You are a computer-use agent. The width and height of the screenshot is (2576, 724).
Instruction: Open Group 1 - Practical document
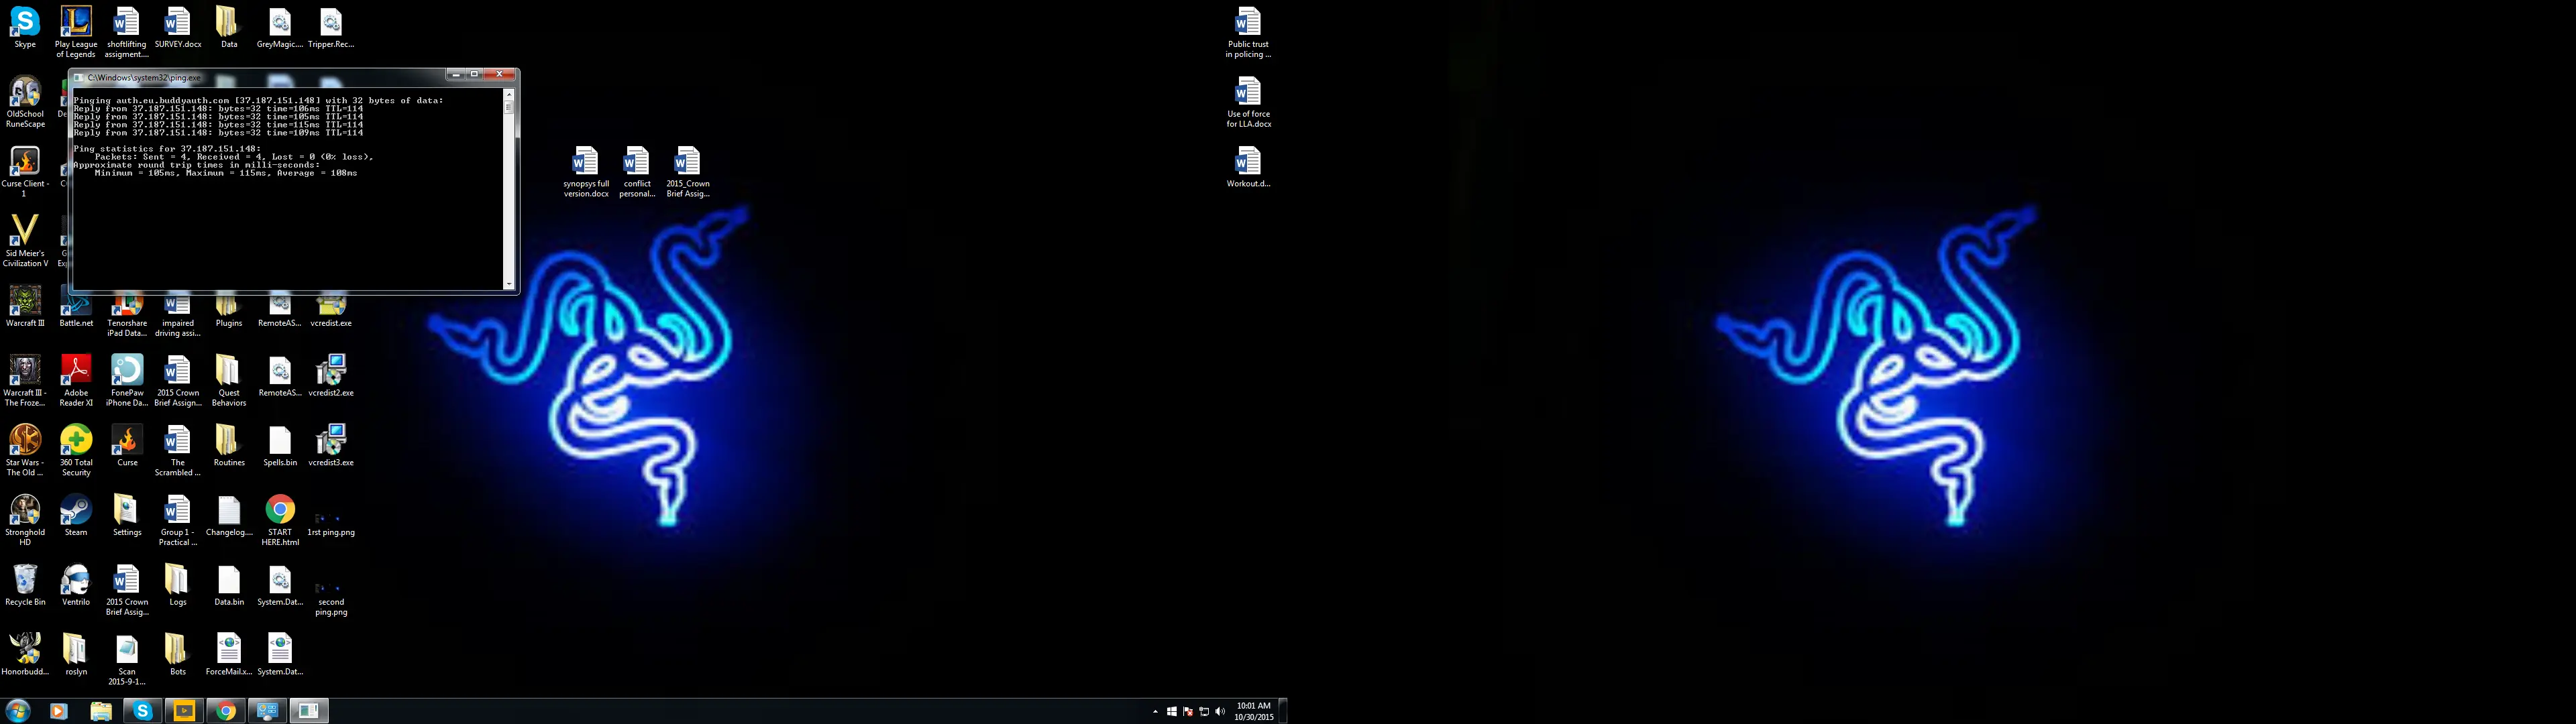[178, 520]
